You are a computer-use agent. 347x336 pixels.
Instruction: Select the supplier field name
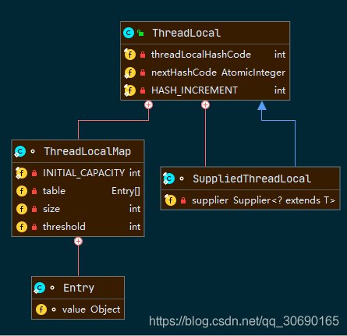[210, 200]
